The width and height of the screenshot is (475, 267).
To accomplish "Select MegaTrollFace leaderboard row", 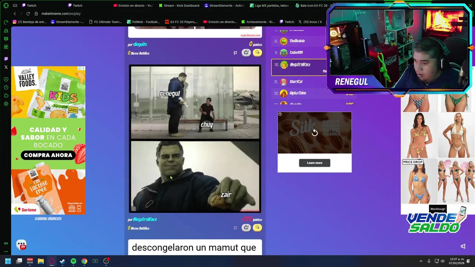I will tap(299, 67).
